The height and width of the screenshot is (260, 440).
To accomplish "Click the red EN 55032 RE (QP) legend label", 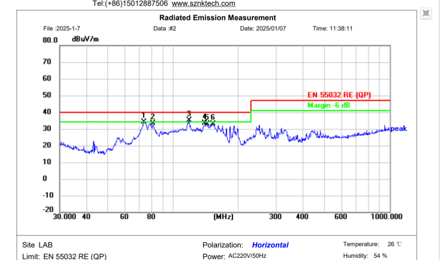I will pos(339,95).
